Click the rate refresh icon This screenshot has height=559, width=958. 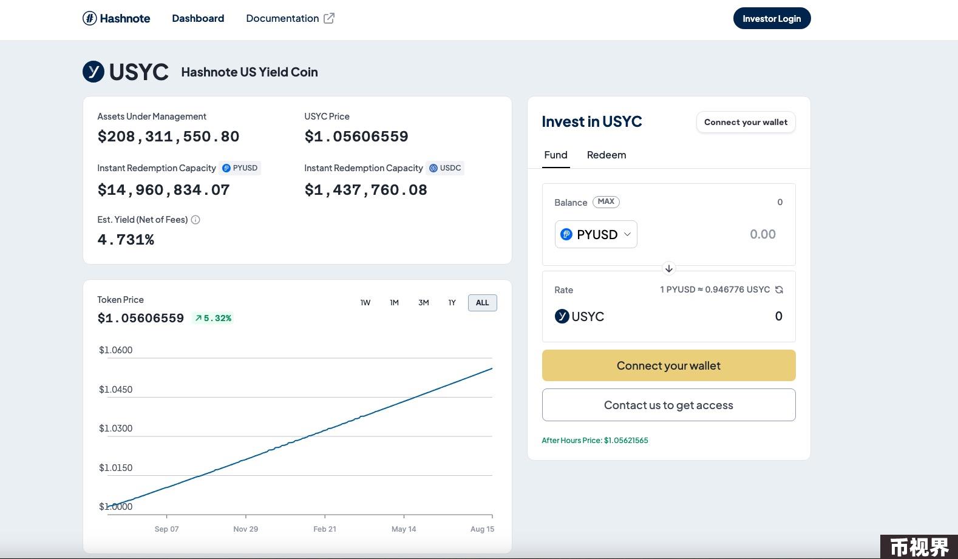pyautogui.click(x=779, y=290)
